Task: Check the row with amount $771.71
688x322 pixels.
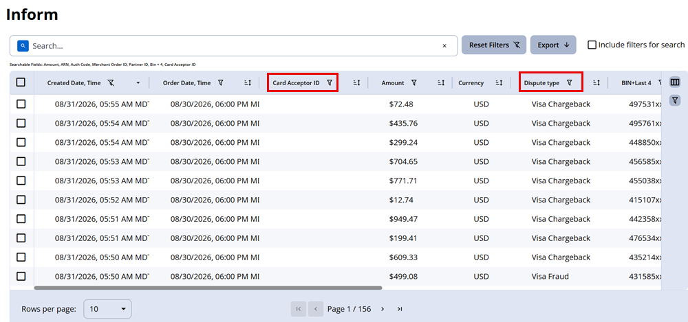Action: (21, 181)
